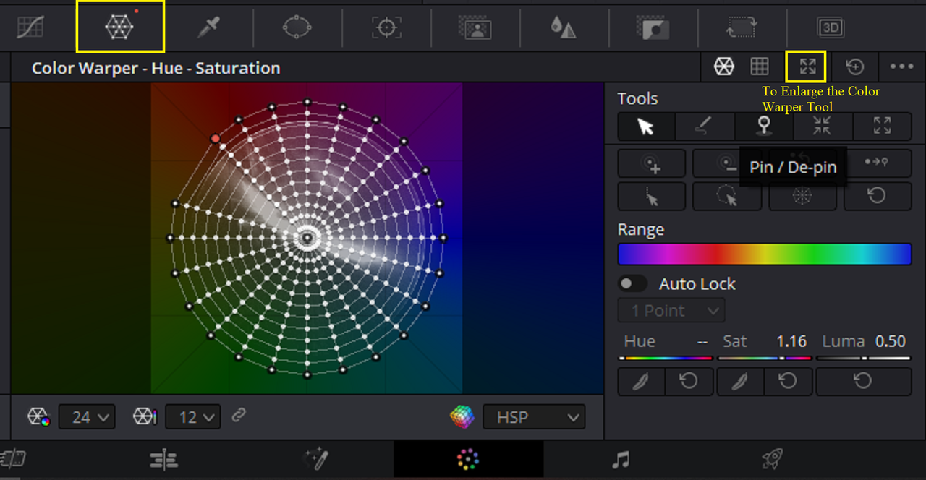Screen dimensions: 926x480
Task: Open the Color Warper options menu
Action: tap(902, 67)
